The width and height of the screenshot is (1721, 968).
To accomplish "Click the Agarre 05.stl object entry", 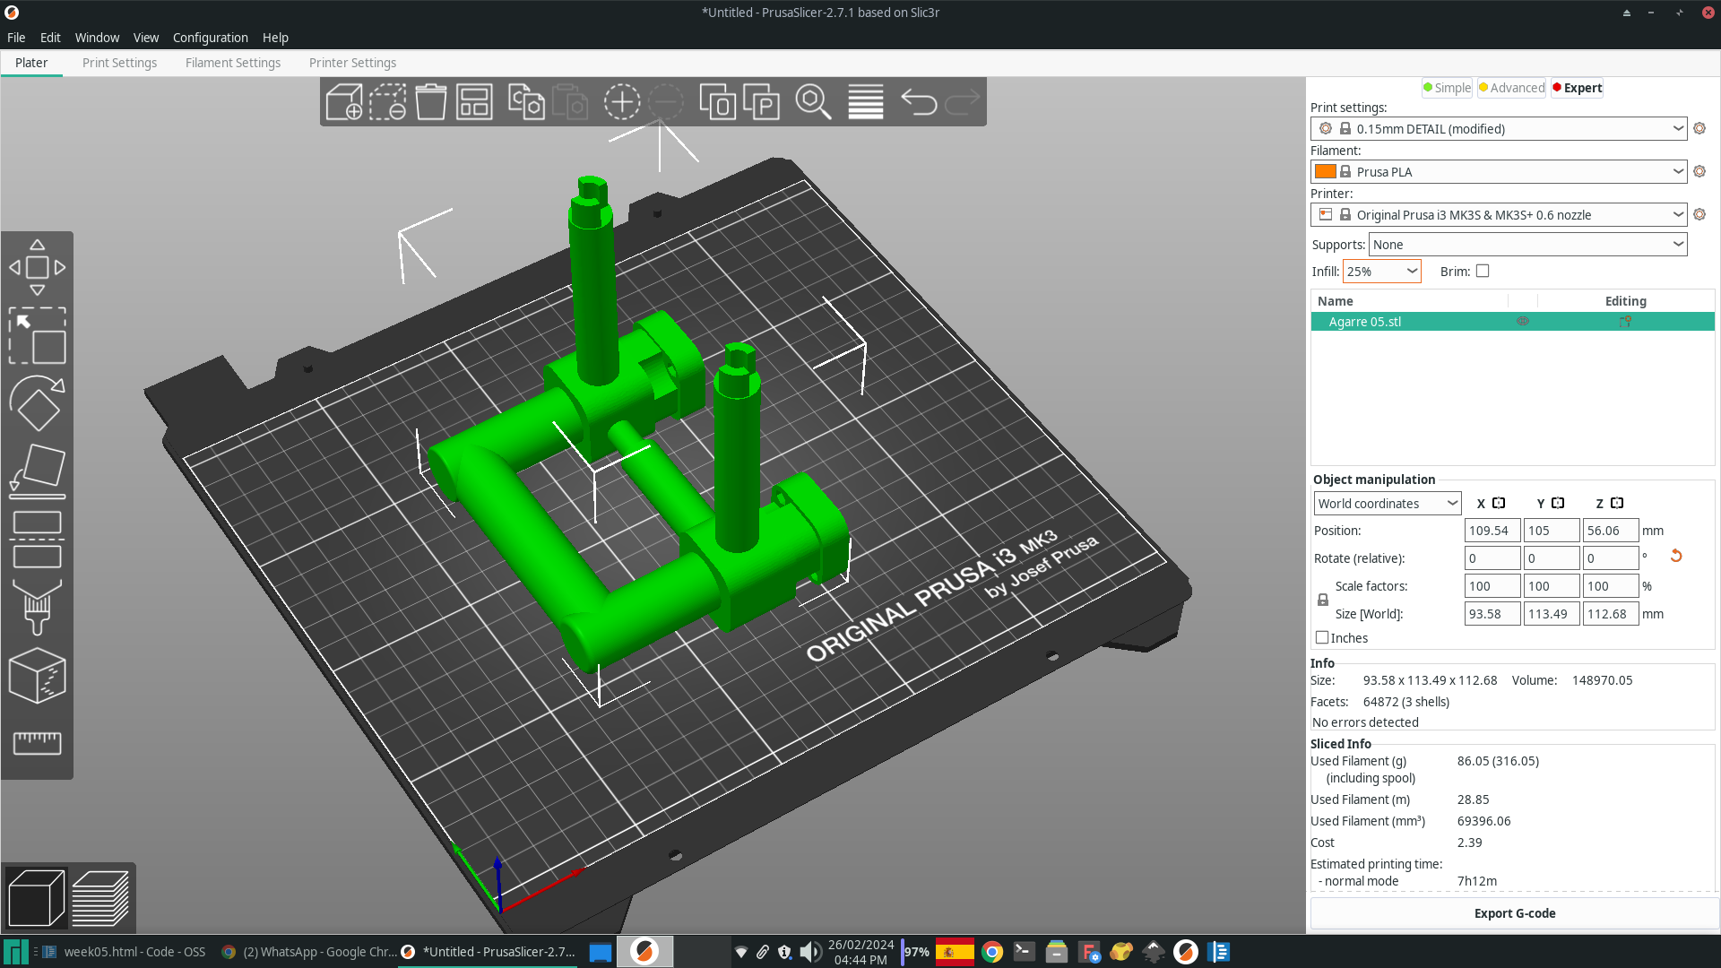I will click(1365, 322).
